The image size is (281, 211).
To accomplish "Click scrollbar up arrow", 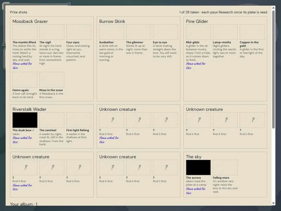I will tap(273, 8).
